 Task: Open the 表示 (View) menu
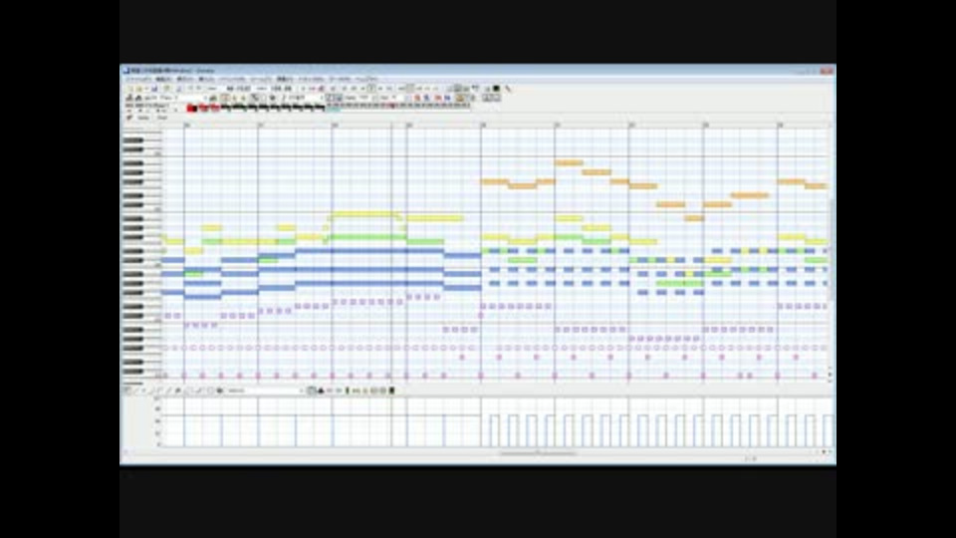185,79
